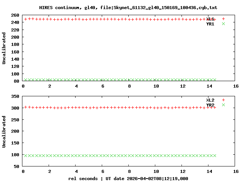Click the 8 tick label under the bottom plot
The height and width of the screenshot is (182, 243).
coord(129,171)
